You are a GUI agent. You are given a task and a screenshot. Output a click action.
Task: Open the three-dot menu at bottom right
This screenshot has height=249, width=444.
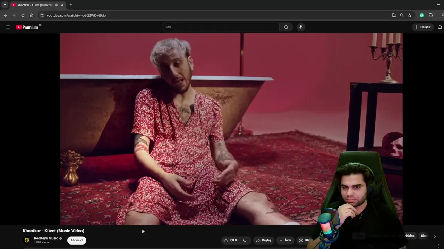click(x=438, y=246)
